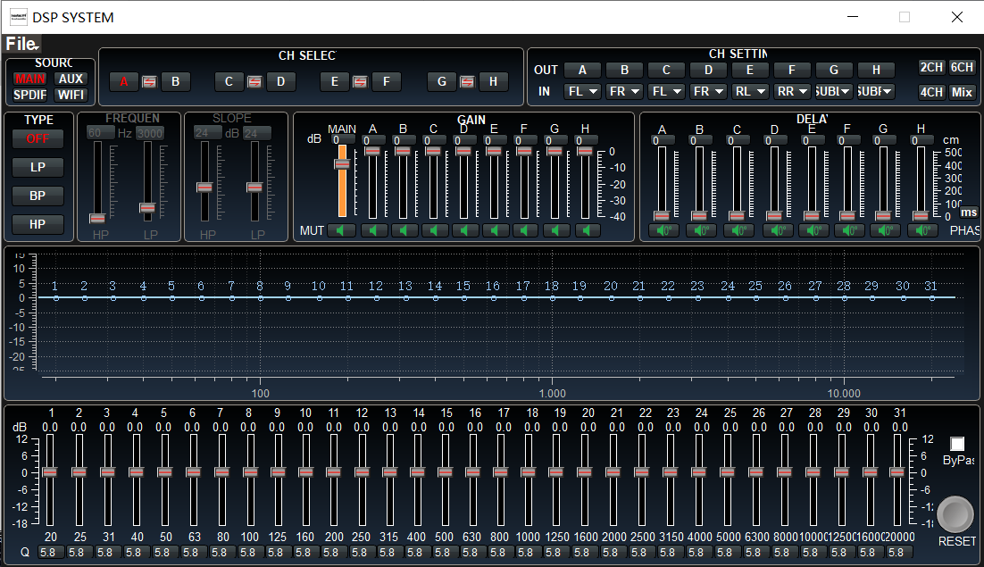
Task: Enable the ByPass checkbox
Action: [x=957, y=444]
